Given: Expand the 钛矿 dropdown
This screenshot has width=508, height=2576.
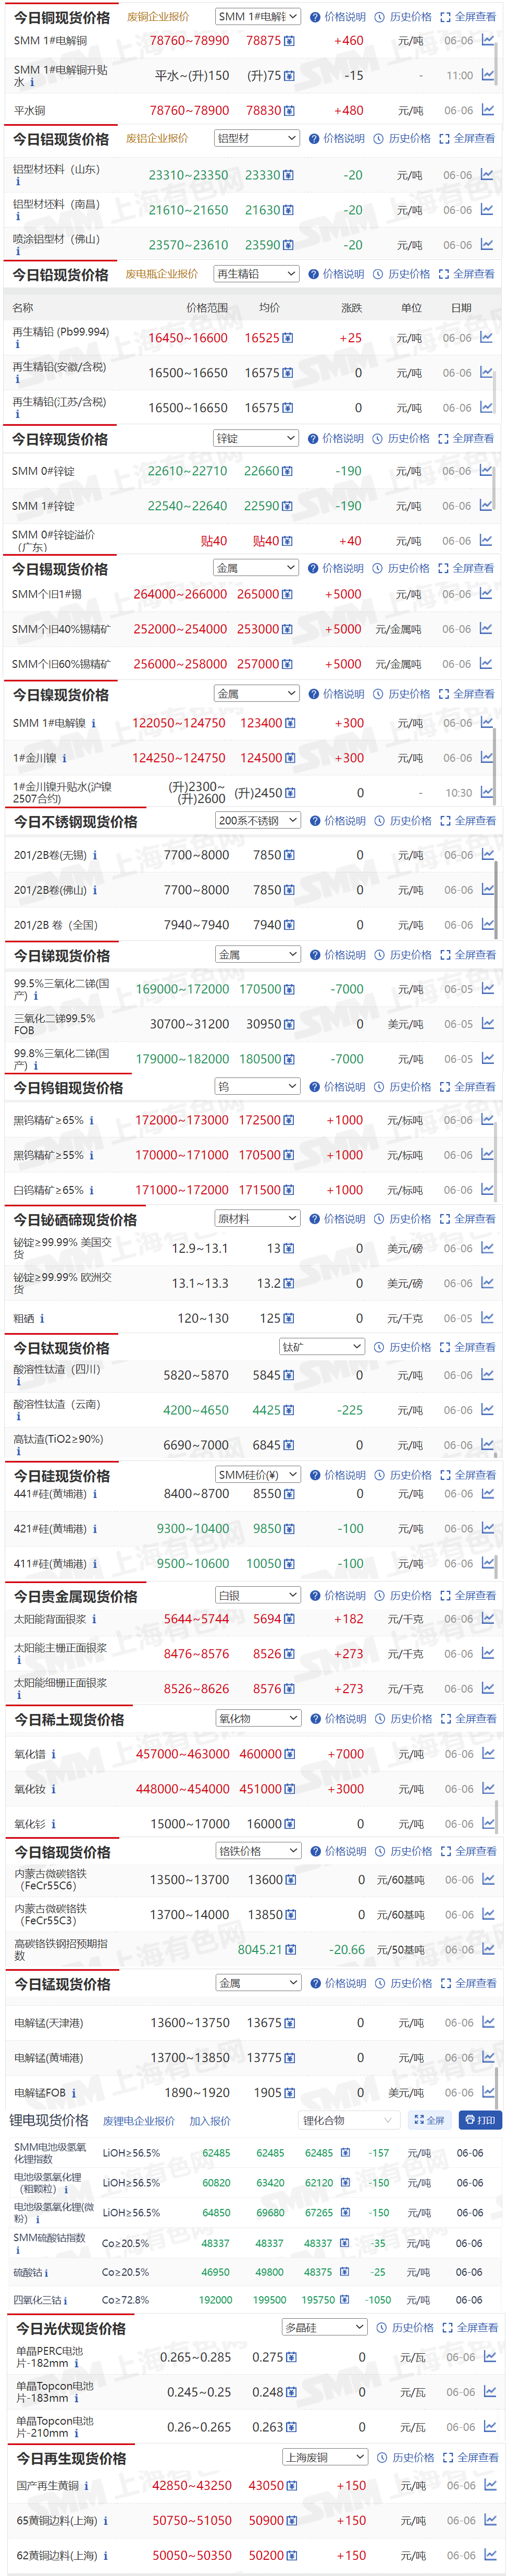Looking at the screenshot, I should (x=323, y=1347).
